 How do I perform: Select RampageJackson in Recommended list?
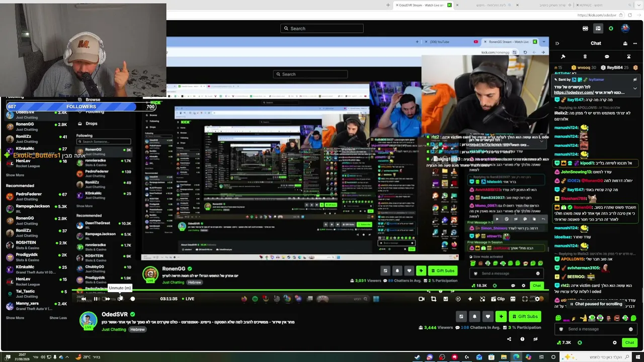36,209
